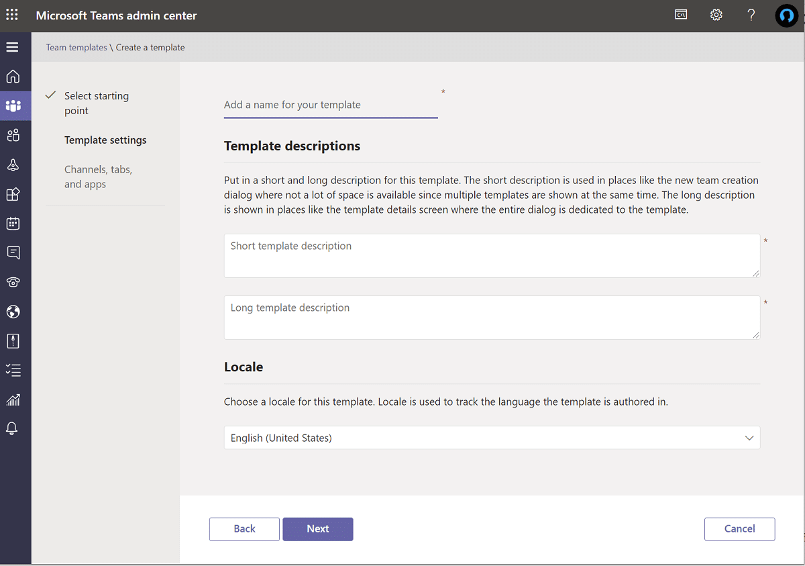Open Cloud Shell icon in header
The image size is (805, 566).
click(x=681, y=15)
